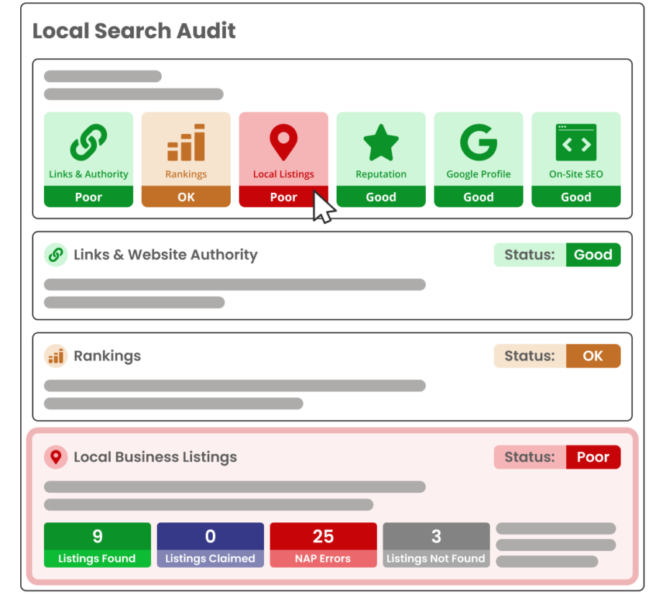Open the Links & Website Authority section heading
Image resolution: width=666 pixels, height=595 pixels.
click(x=165, y=255)
